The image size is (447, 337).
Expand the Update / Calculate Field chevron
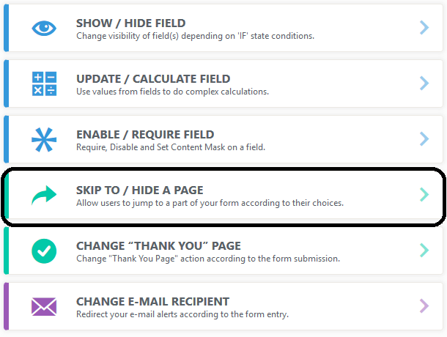(424, 84)
